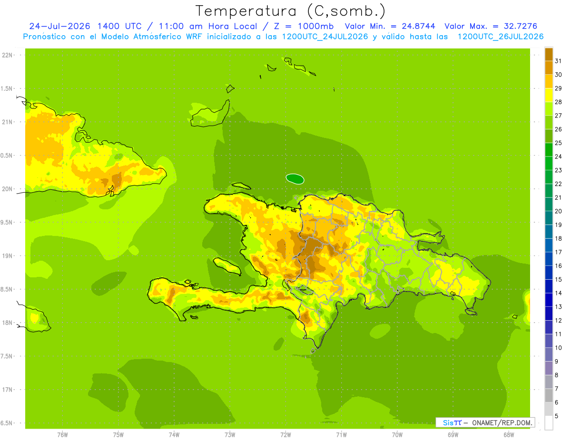The height and width of the screenshot is (441, 571).
Task: Click the longitude label "70W"
Action: point(397,435)
